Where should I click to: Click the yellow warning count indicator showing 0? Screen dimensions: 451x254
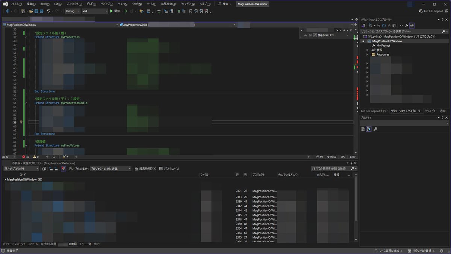point(36,157)
